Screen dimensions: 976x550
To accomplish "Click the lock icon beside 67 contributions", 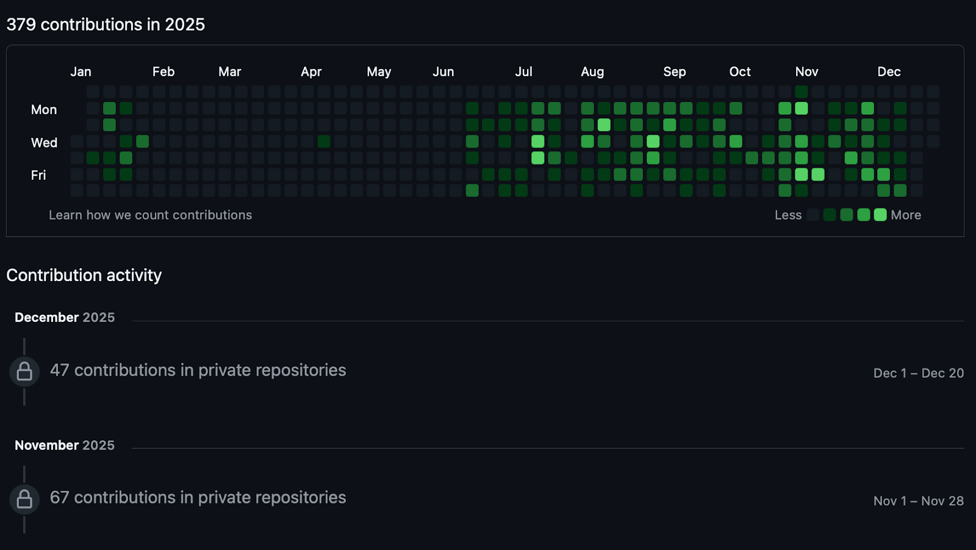I will [x=24, y=499].
